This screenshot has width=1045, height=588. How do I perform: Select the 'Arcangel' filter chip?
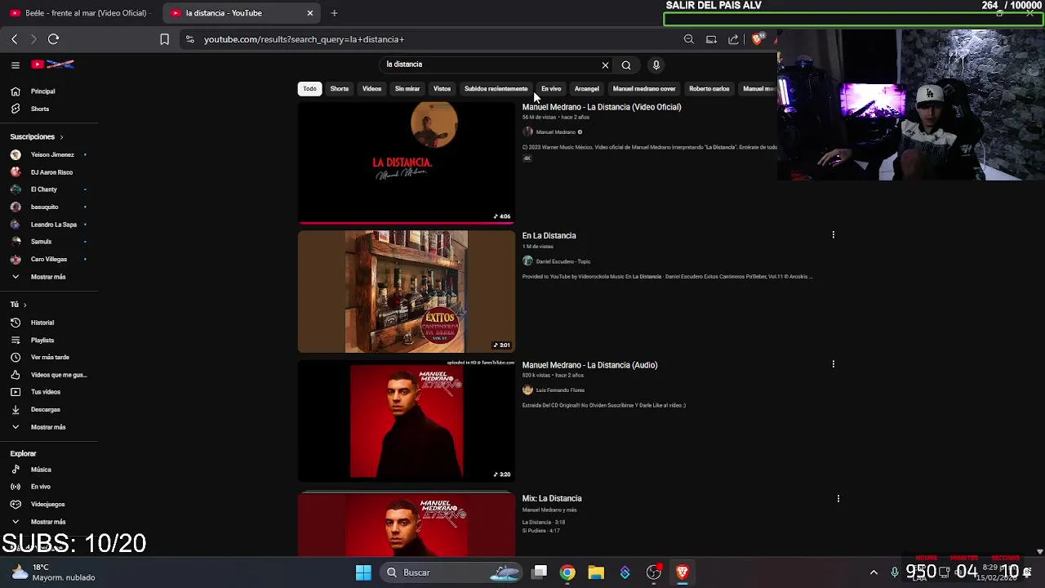(x=587, y=88)
